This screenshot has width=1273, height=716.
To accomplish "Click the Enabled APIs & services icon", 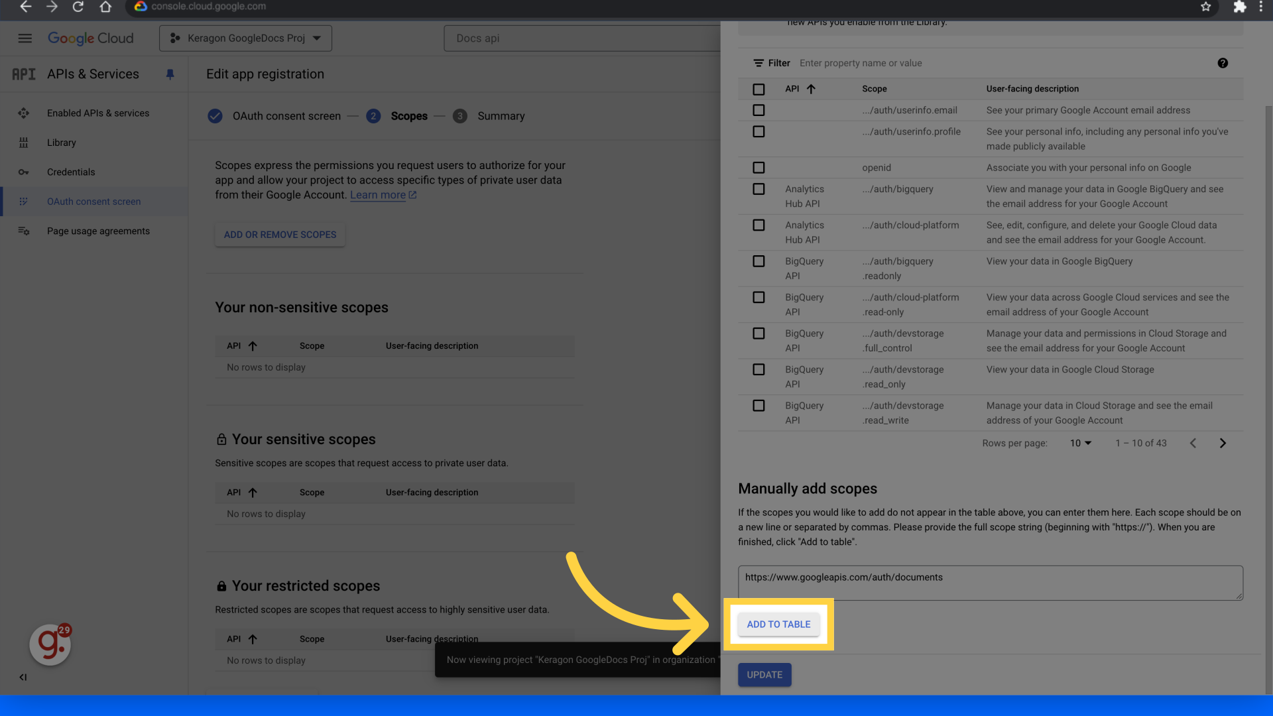I will [x=24, y=113].
